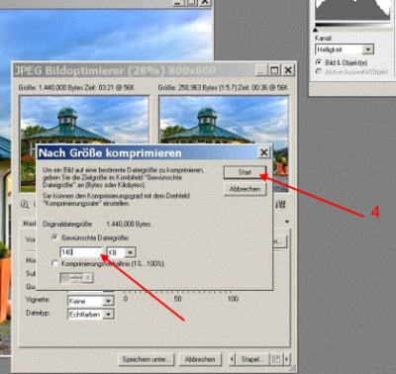Viewport: 396px width, 374px height.
Task: Open the Stapel... batch button
Action: (252, 359)
